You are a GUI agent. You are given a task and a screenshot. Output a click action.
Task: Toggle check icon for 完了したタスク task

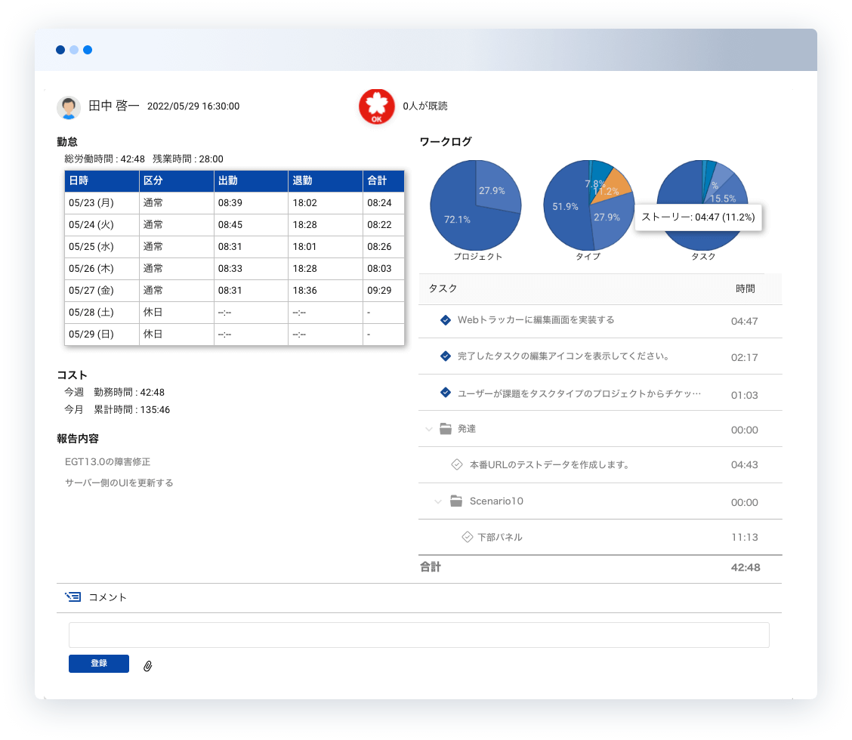click(446, 356)
